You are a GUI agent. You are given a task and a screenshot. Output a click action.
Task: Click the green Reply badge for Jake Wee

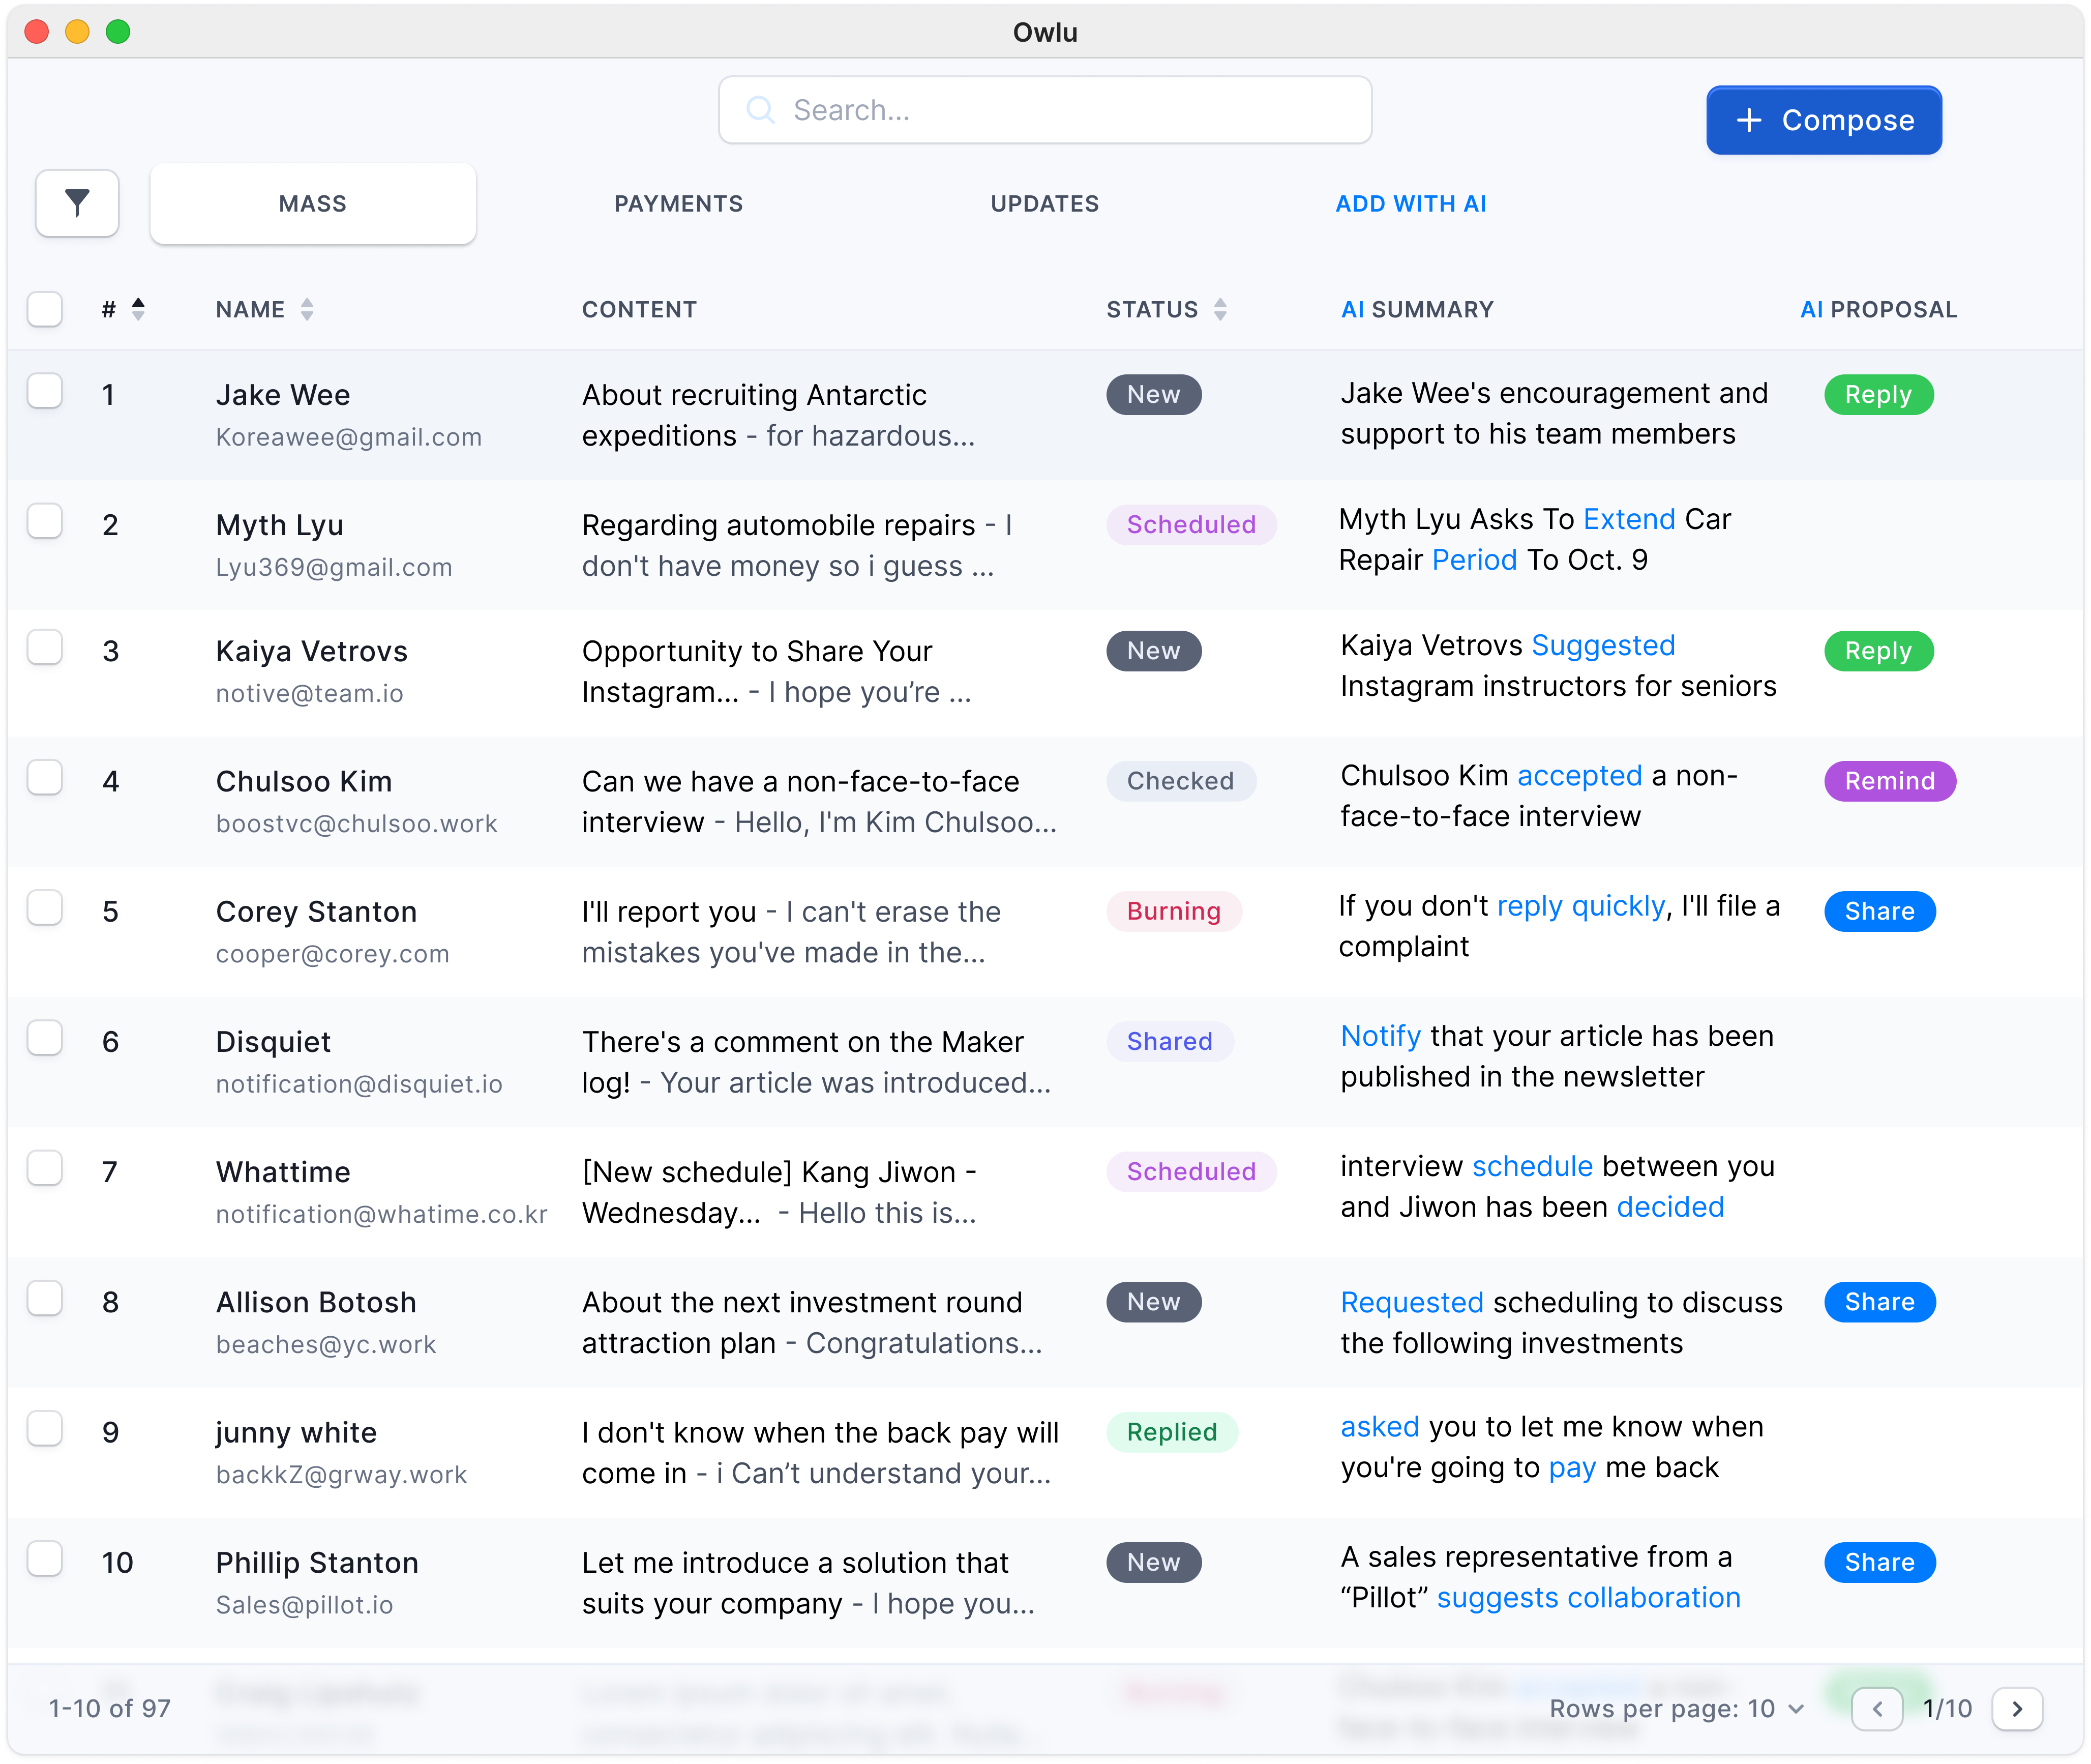(1877, 395)
